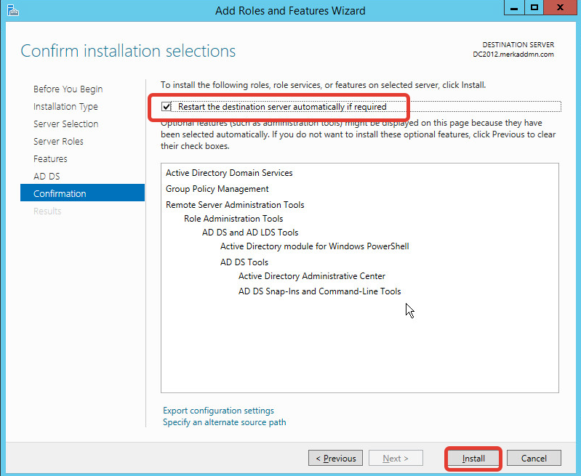Click AD DS and AD LDS Tools entry

pos(250,233)
